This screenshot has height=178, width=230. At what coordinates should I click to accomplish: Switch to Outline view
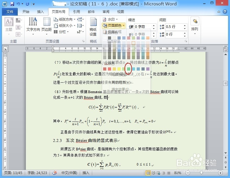tap(164, 173)
